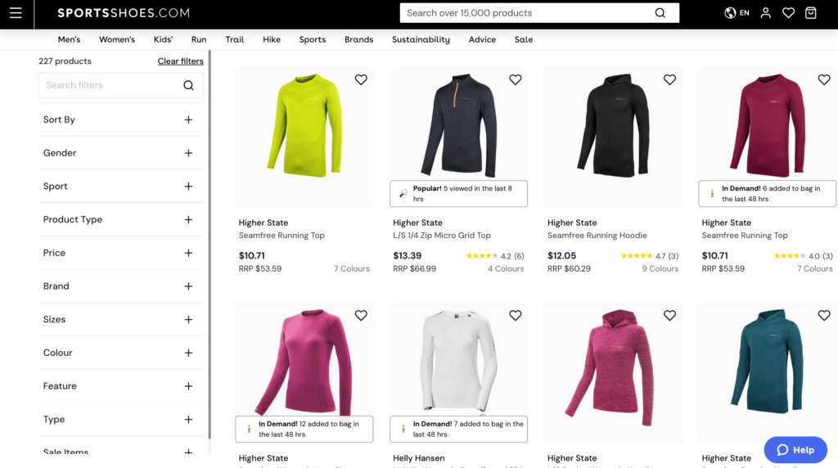Open the shopping bag icon

(x=811, y=13)
